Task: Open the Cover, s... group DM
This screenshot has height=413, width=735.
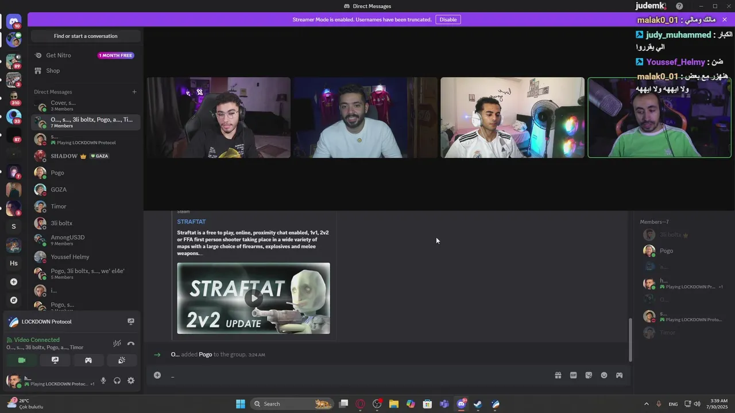Action: coord(86,106)
